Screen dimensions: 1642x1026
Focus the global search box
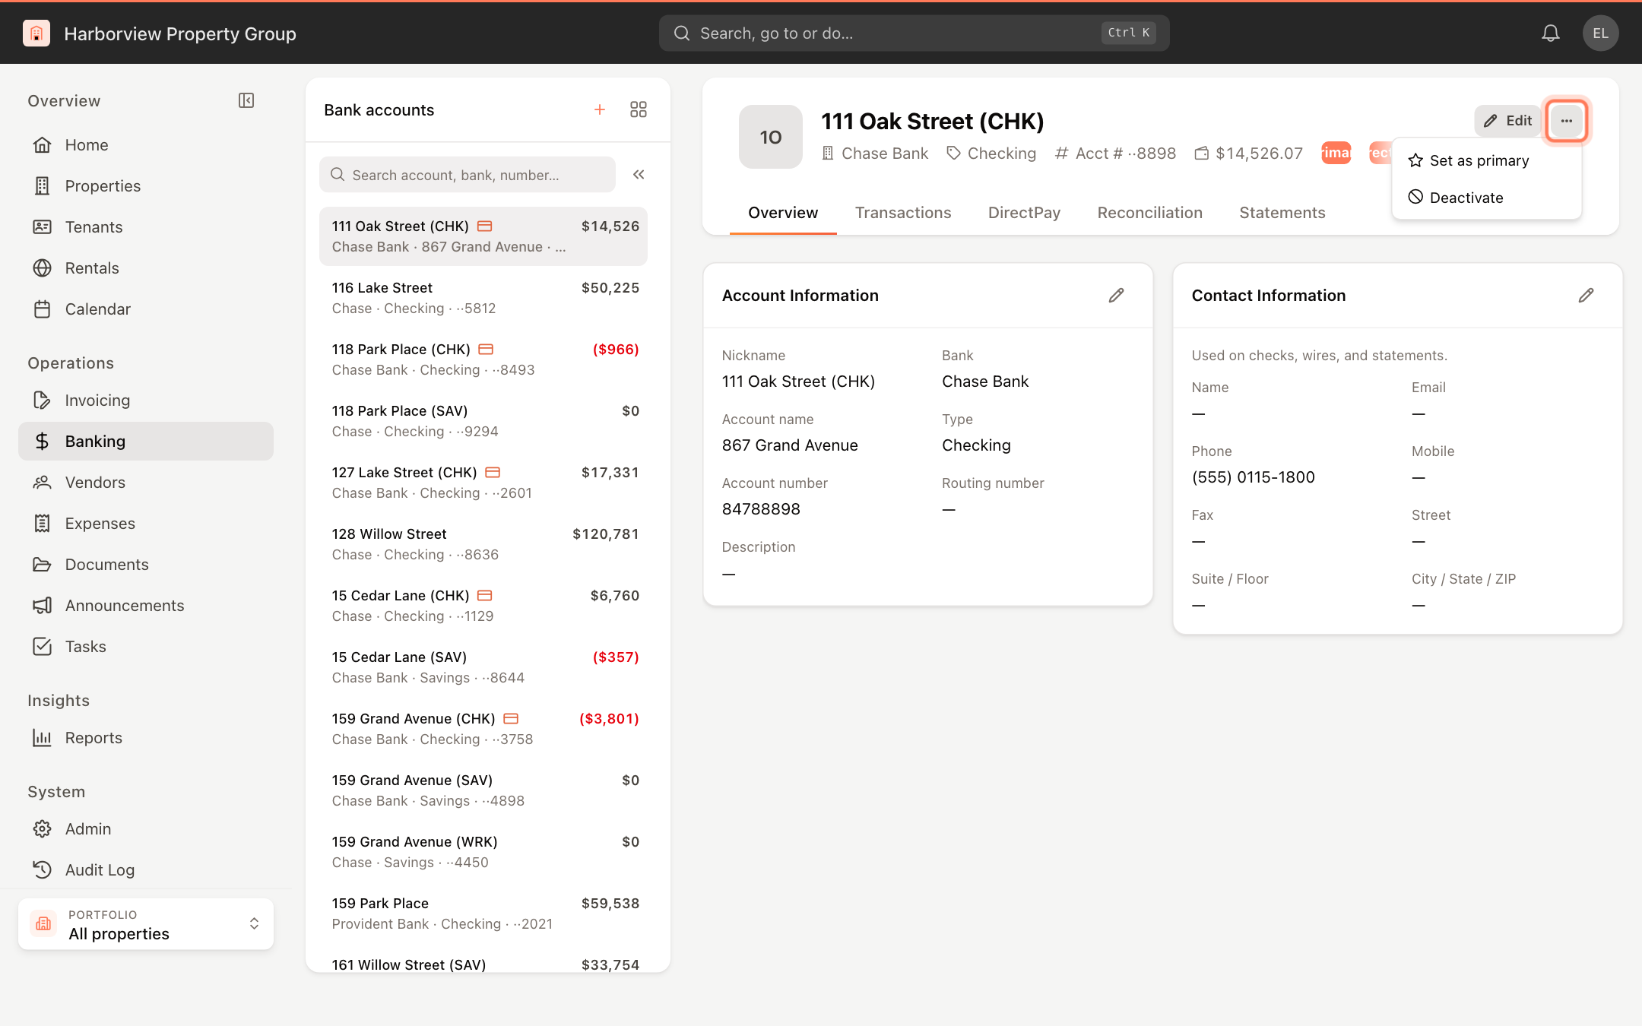click(914, 33)
